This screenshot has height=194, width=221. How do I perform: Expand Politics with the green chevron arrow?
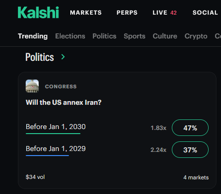[x=63, y=57]
